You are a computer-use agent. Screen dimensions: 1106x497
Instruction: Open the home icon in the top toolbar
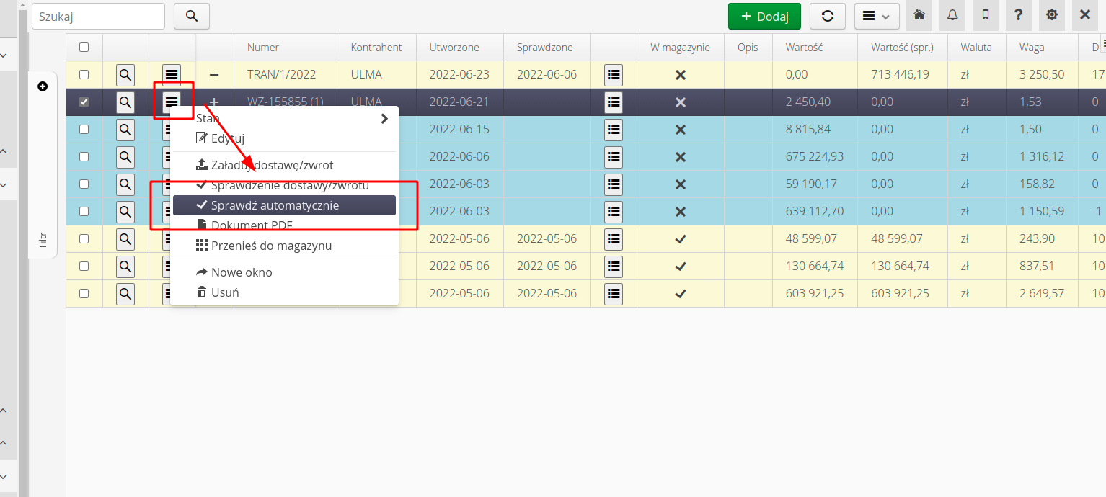point(919,15)
